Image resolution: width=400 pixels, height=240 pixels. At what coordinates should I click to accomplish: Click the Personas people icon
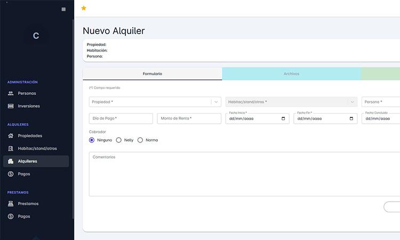click(11, 93)
